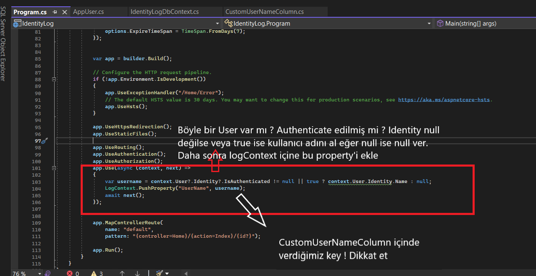Click the navigate-up arrow in the status bar

tap(122, 273)
